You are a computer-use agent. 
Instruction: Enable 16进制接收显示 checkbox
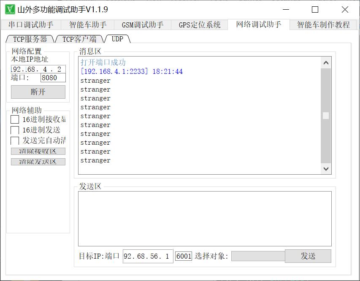[x=14, y=119]
